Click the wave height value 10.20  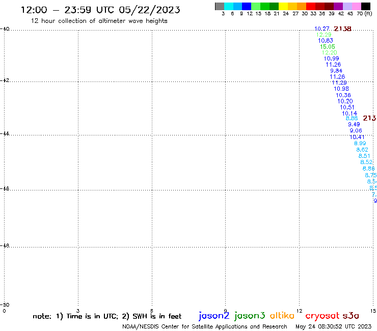coord(345,101)
